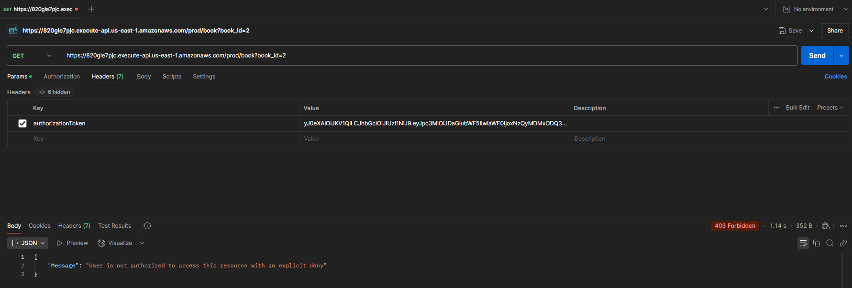Click the HTTP request type icon beside title
Viewport: 852px width, 288px height.
[x=13, y=31]
